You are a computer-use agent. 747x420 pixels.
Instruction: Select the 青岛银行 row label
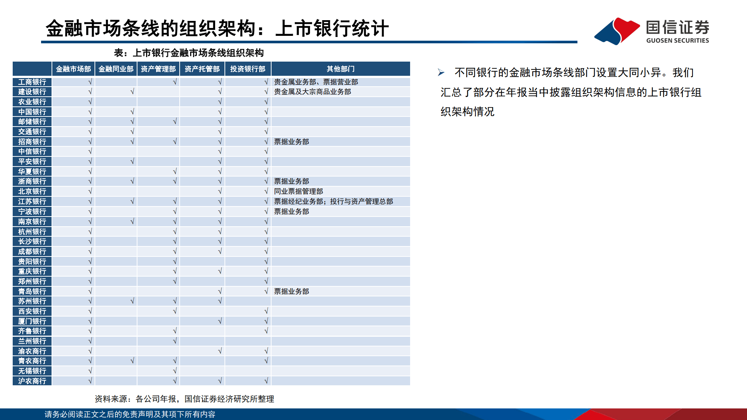32,291
